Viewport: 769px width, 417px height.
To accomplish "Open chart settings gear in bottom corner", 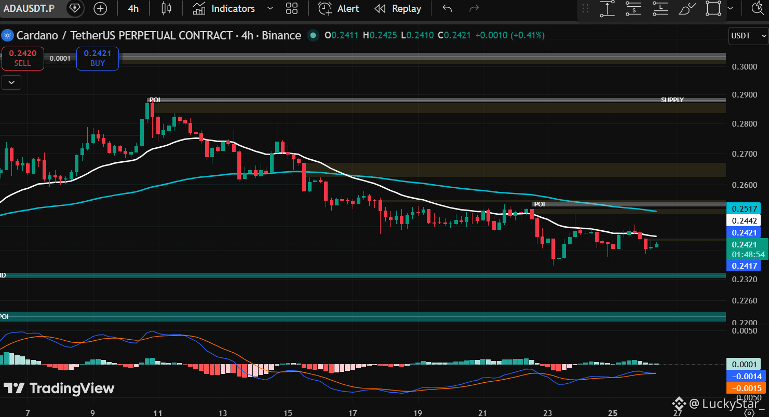I will click(749, 412).
